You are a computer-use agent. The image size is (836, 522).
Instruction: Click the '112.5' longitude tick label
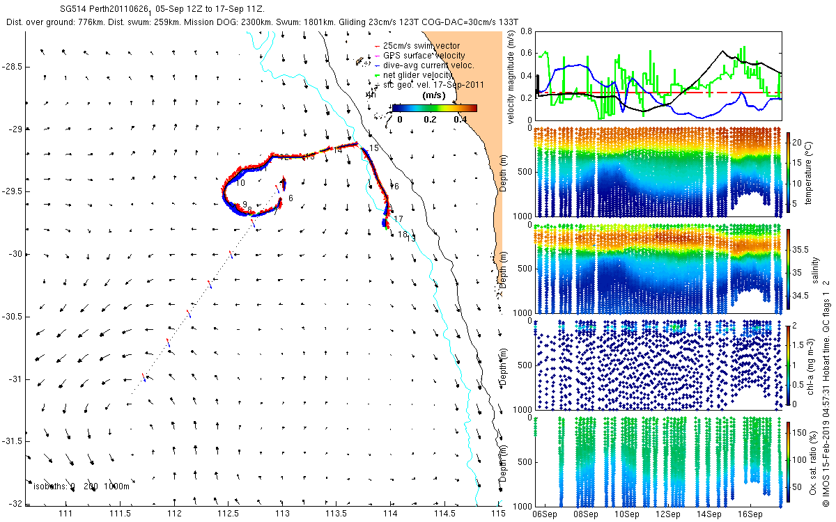(x=228, y=514)
